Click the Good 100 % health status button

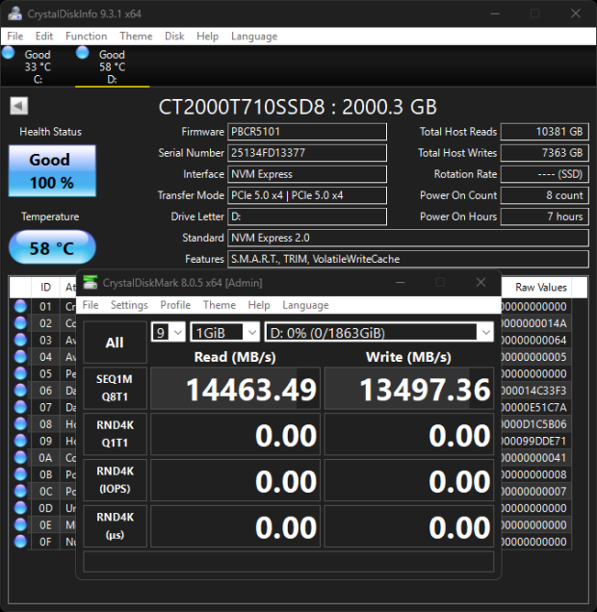click(52, 171)
